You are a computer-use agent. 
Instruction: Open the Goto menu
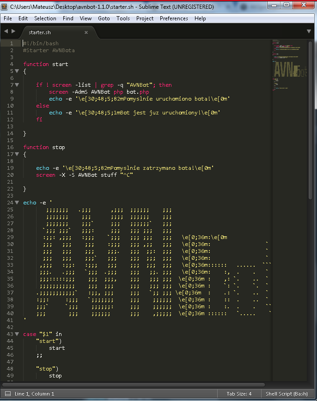(104, 18)
